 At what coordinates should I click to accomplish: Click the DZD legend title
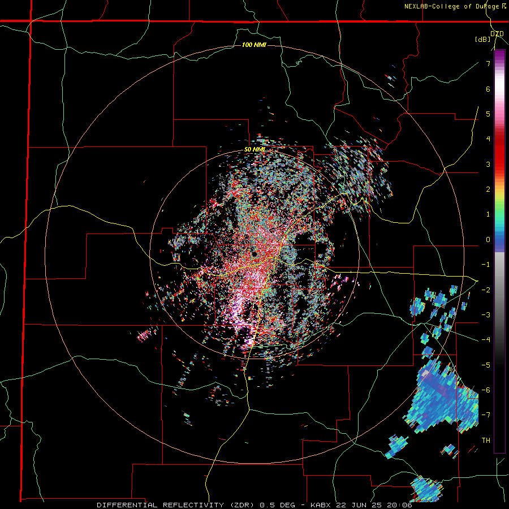[x=497, y=33]
